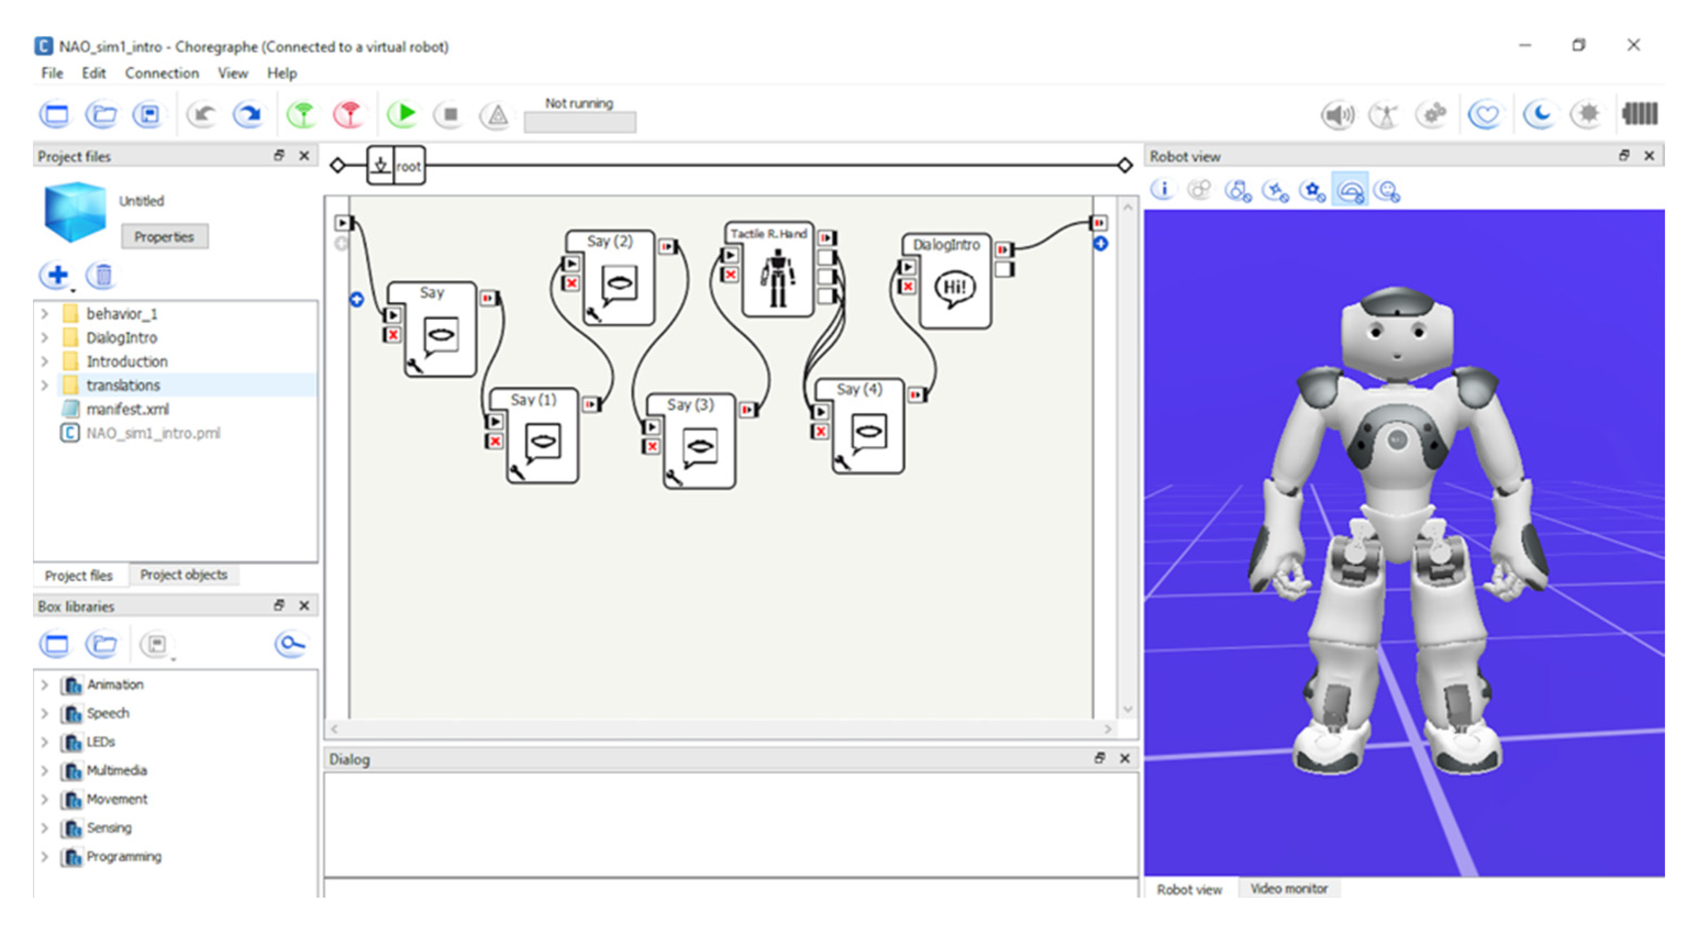Click the New project icon in the main toolbar
Image resolution: width=1698 pixels, height=926 pixels.
(55, 115)
